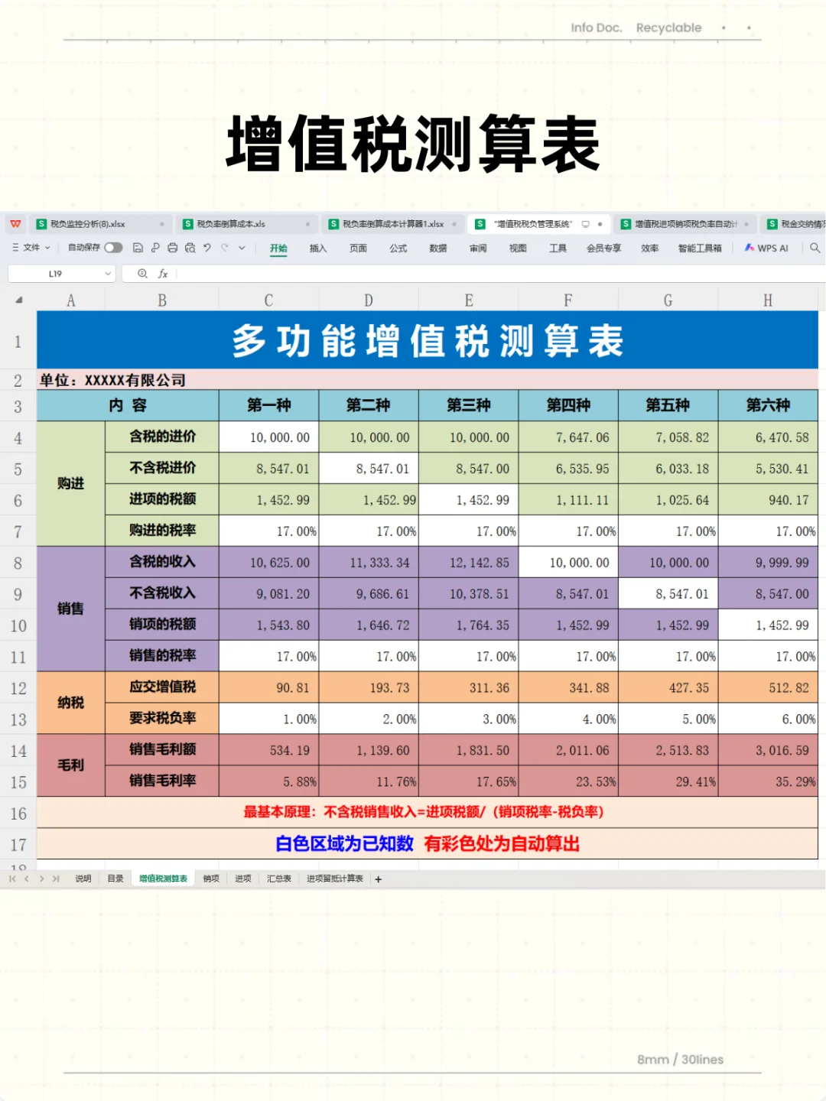Click the 销售毛利额 label cell
The width and height of the screenshot is (826, 1101).
pyautogui.click(x=162, y=750)
